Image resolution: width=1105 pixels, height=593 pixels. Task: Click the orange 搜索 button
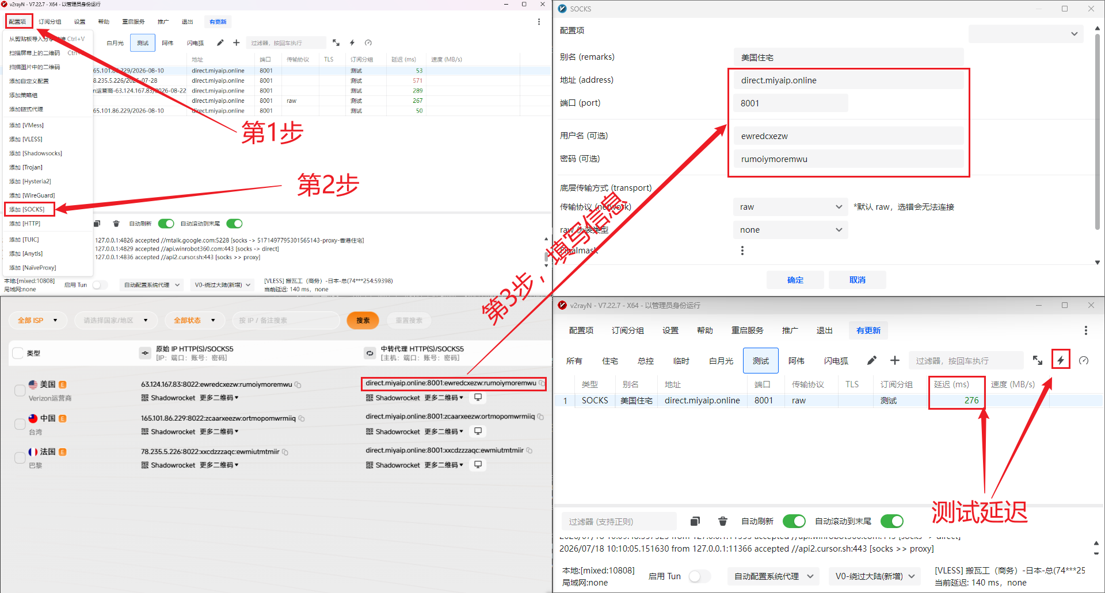point(363,321)
